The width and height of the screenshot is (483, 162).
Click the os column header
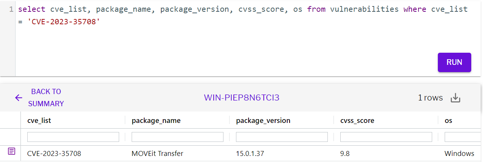pos(448,121)
